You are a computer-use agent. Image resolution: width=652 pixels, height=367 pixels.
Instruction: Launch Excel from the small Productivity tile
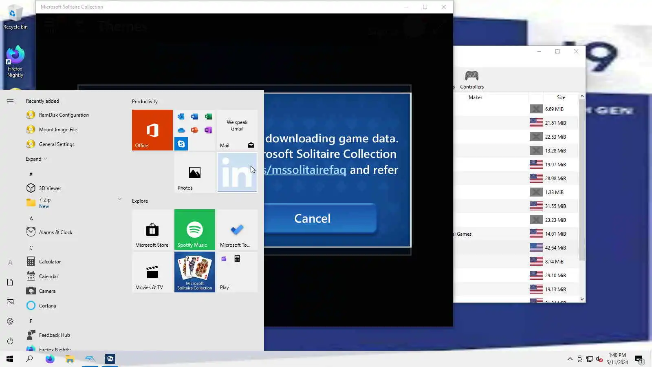(208, 117)
